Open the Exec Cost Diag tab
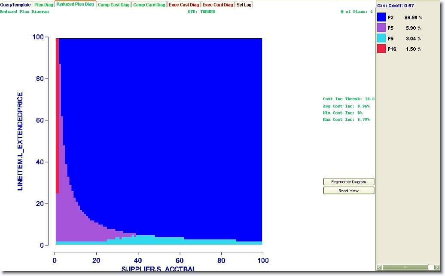The height and width of the screenshot is (276, 445). click(x=184, y=5)
